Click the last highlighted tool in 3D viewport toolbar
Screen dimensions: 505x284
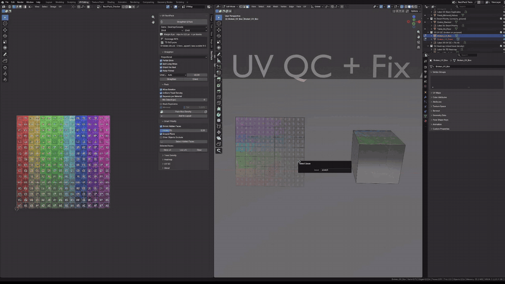219,150
